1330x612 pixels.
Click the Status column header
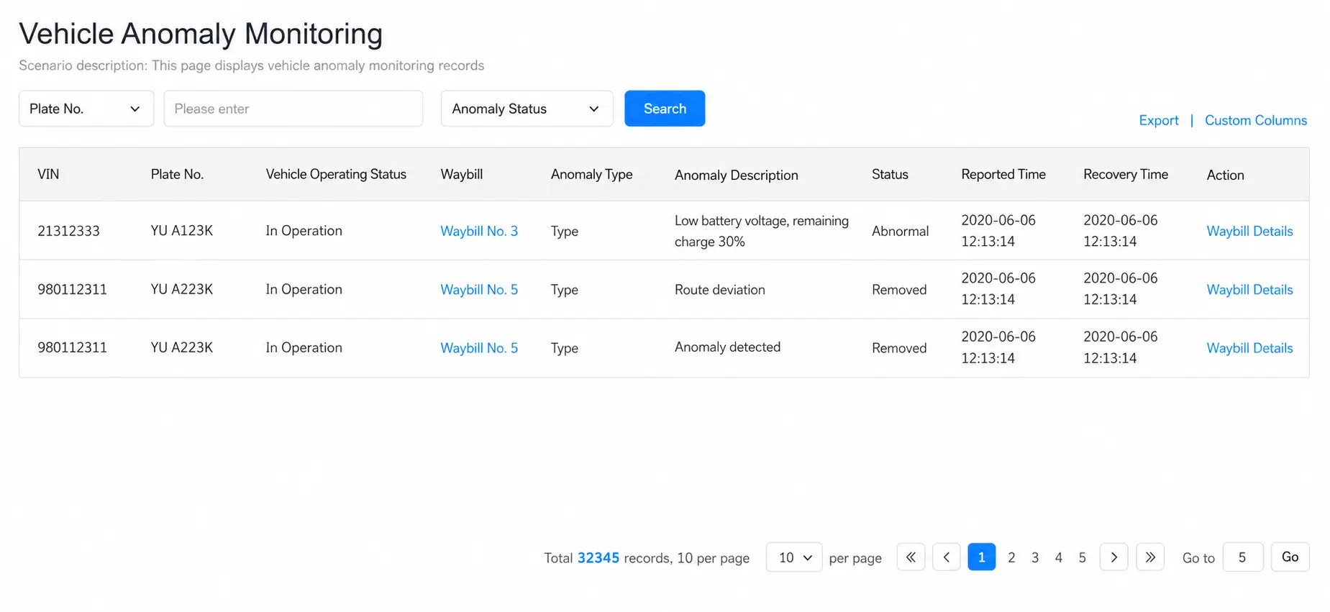pos(890,175)
